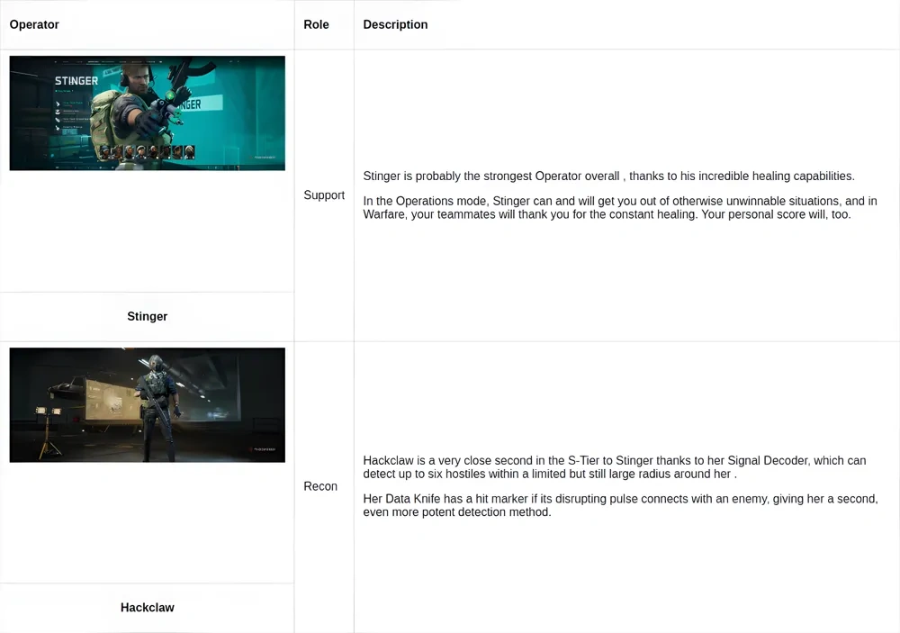The height and width of the screenshot is (633, 900).
Task: Click the Support role cell
Action: point(324,195)
